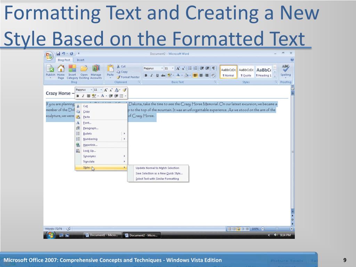This screenshot has width=356, height=267.
Task: Open the Home Page blog button
Action: click(x=61, y=71)
